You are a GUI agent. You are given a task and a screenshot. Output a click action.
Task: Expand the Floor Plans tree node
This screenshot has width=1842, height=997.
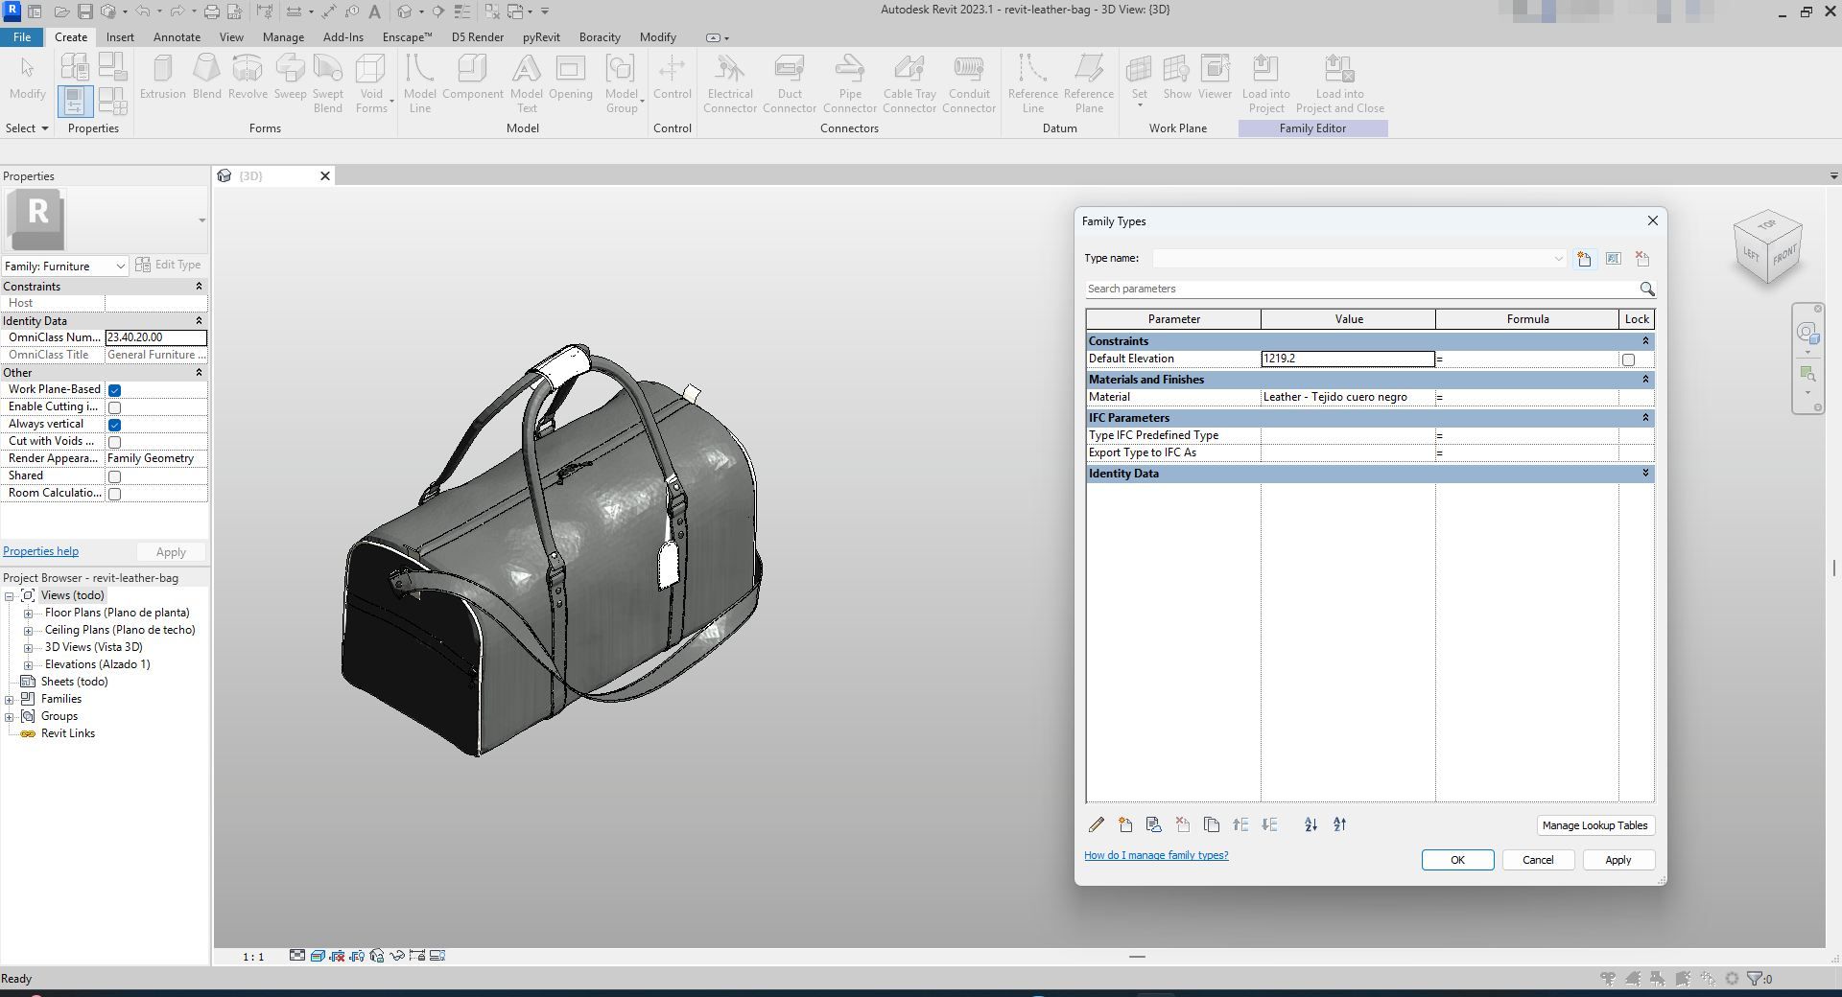[x=29, y=614]
